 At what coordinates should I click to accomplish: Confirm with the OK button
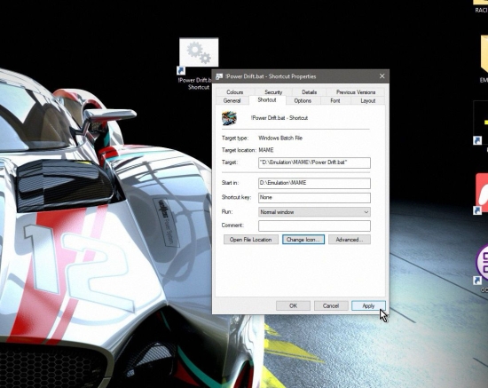(x=293, y=305)
